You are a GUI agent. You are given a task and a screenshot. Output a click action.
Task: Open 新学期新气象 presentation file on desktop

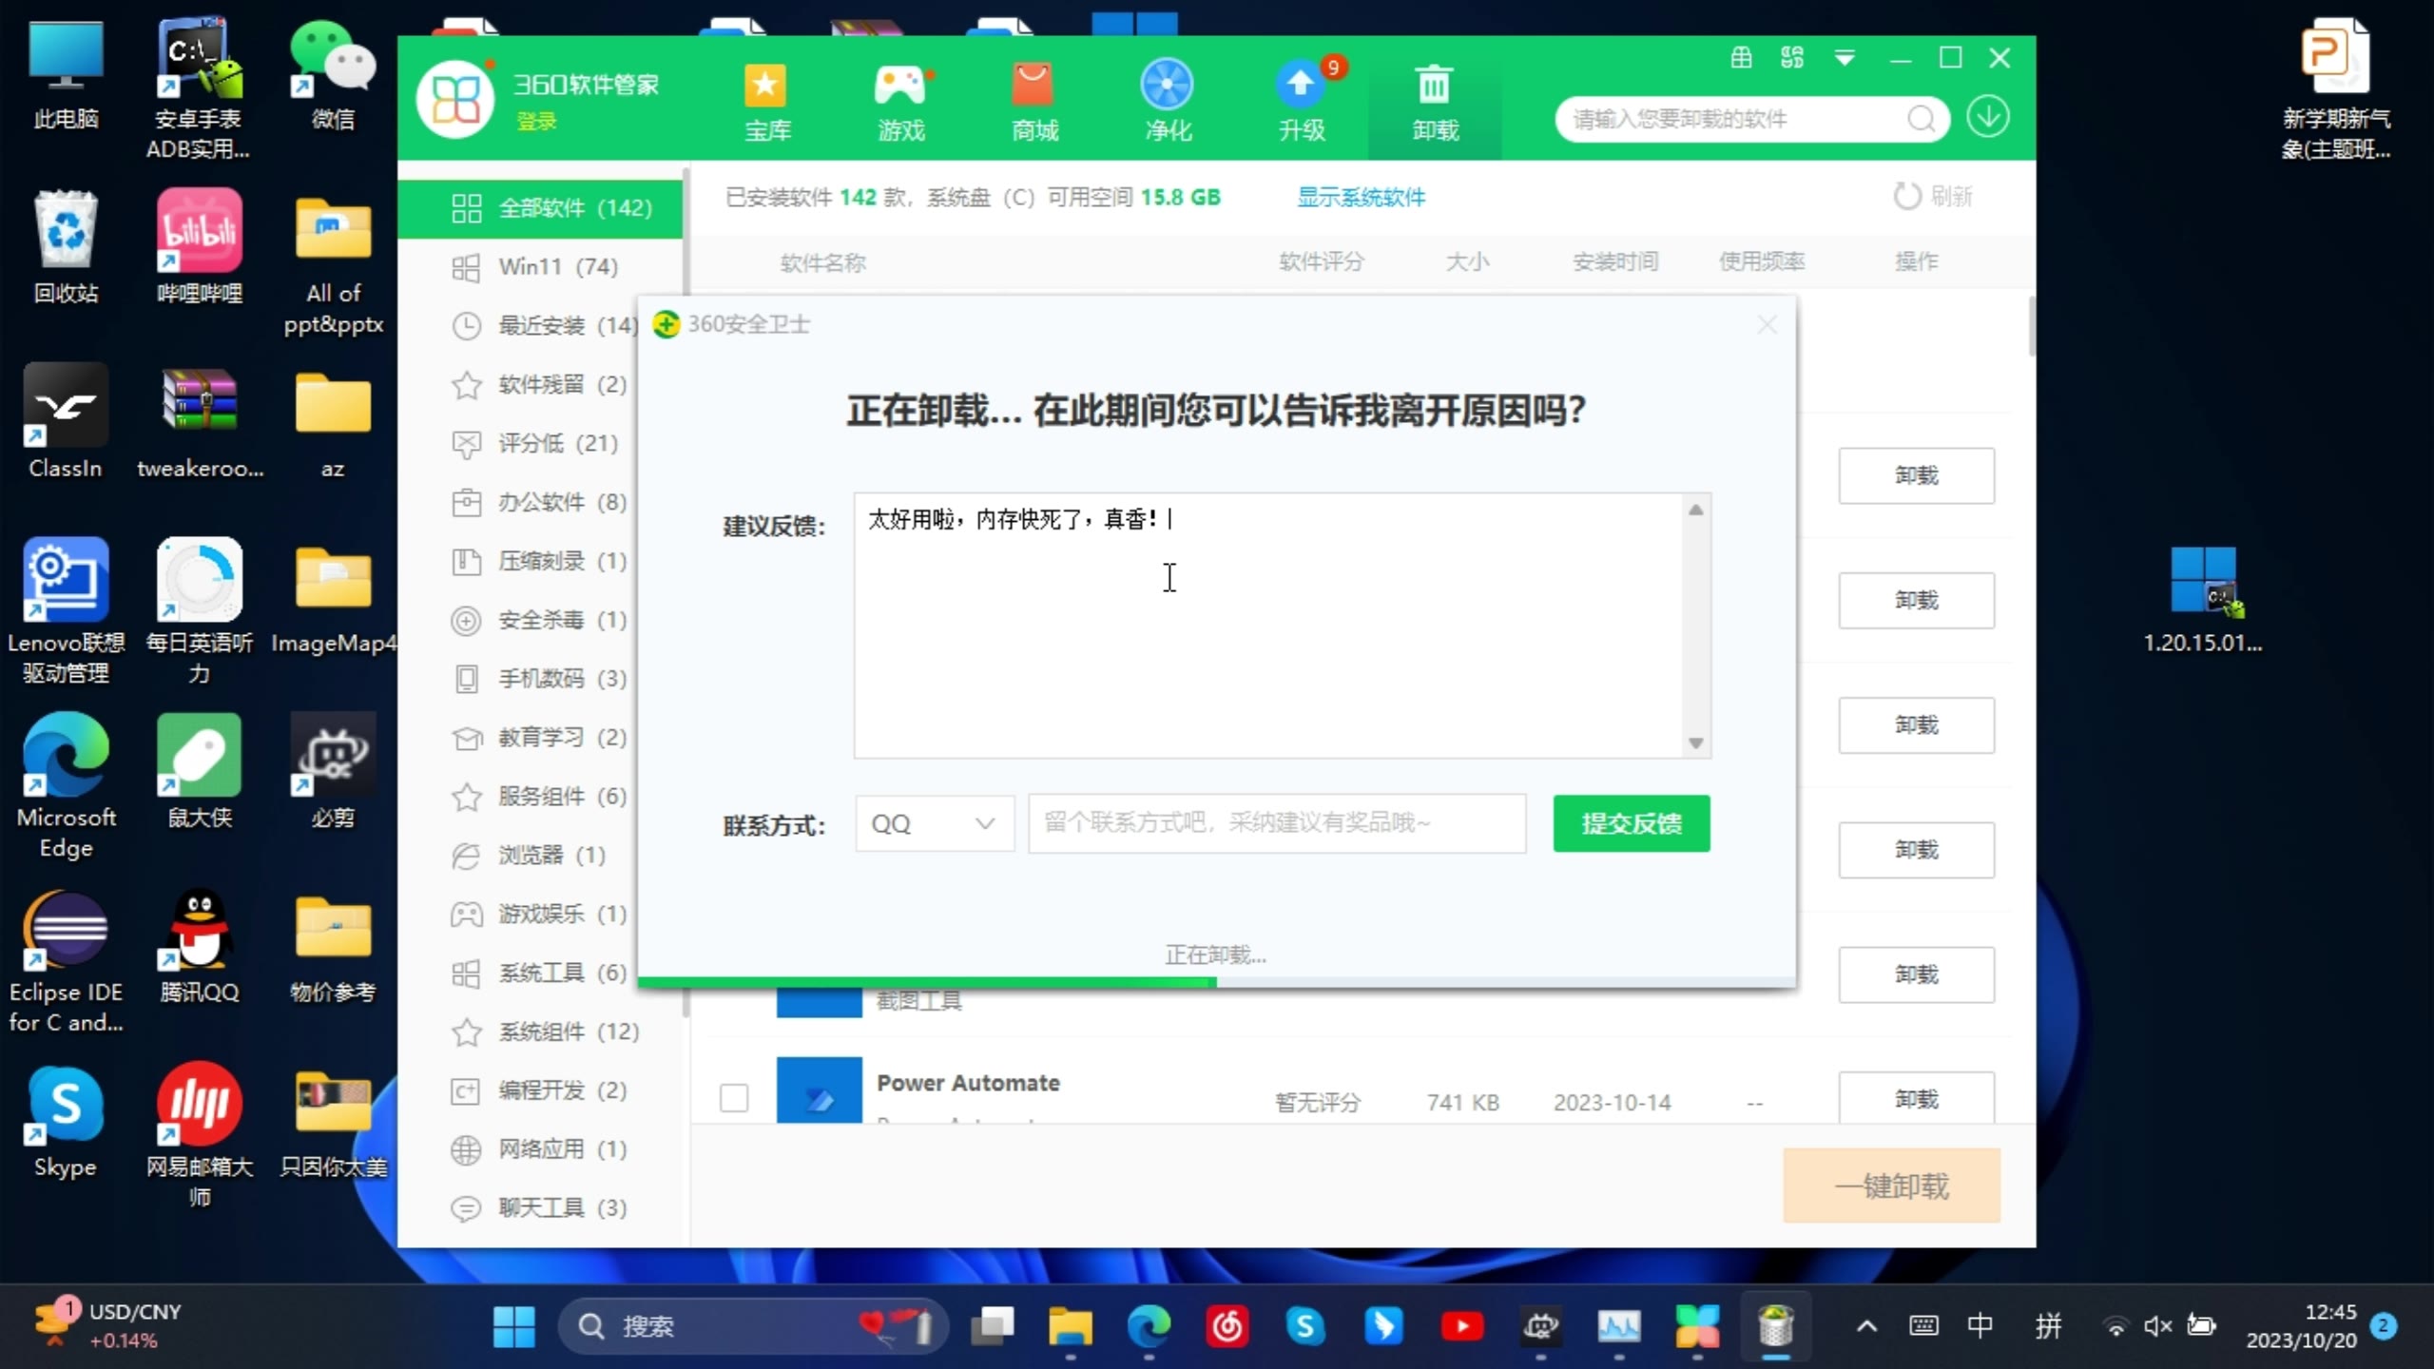[2335, 89]
